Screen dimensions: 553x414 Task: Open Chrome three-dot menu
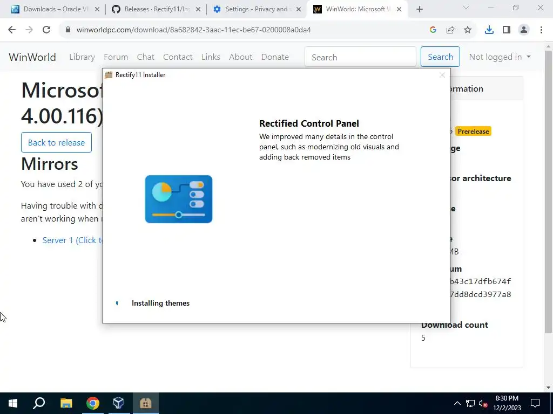pyautogui.click(x=541, y=30)
